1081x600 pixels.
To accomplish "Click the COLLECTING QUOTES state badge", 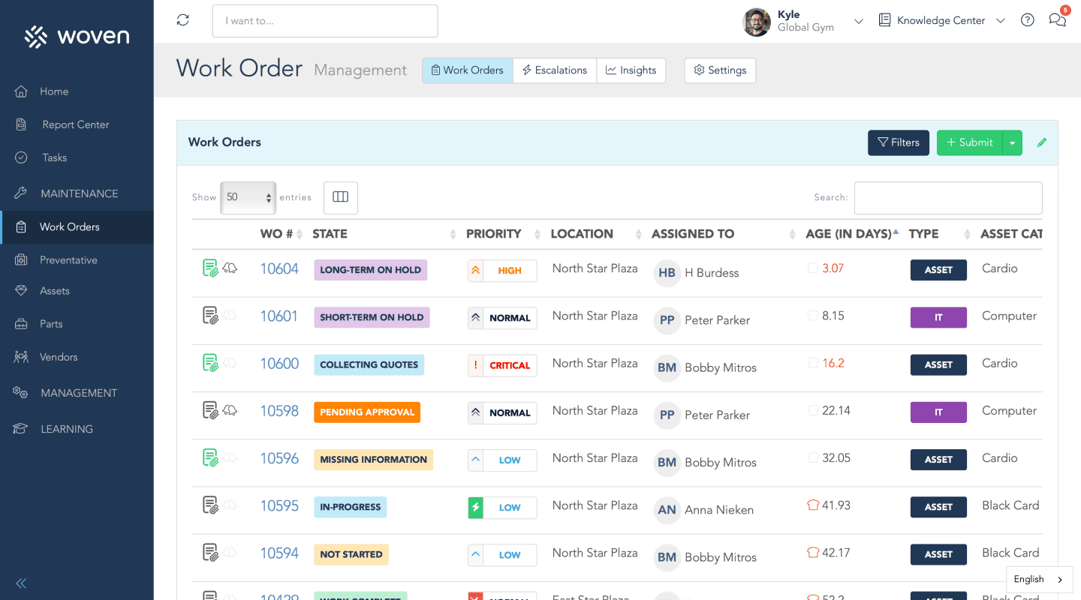I will pyautogui.click(x=369, y=364).
